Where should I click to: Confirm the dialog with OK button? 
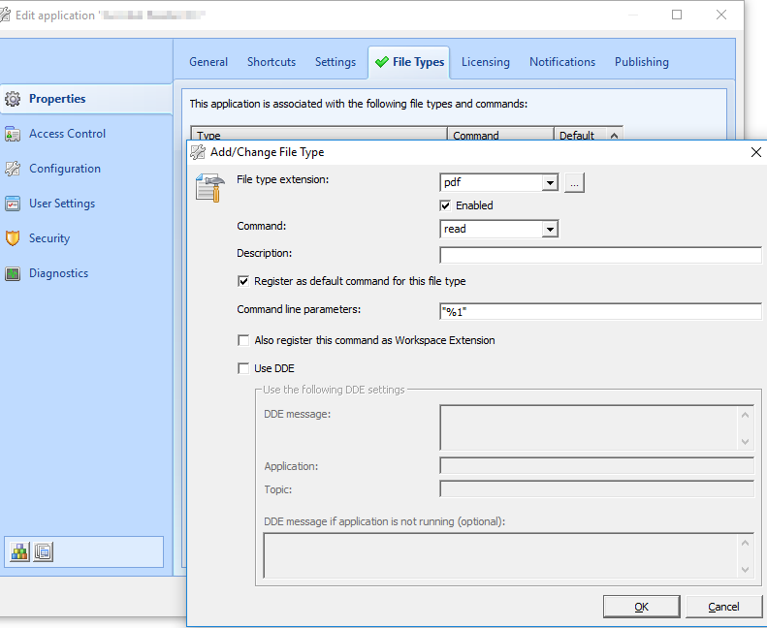[x=641, y=607]
